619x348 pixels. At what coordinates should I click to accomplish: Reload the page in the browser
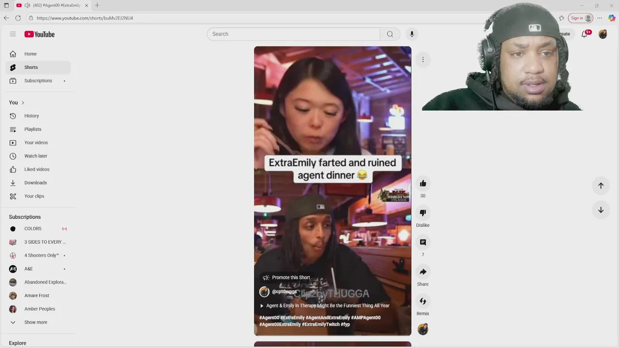(18, 18)
